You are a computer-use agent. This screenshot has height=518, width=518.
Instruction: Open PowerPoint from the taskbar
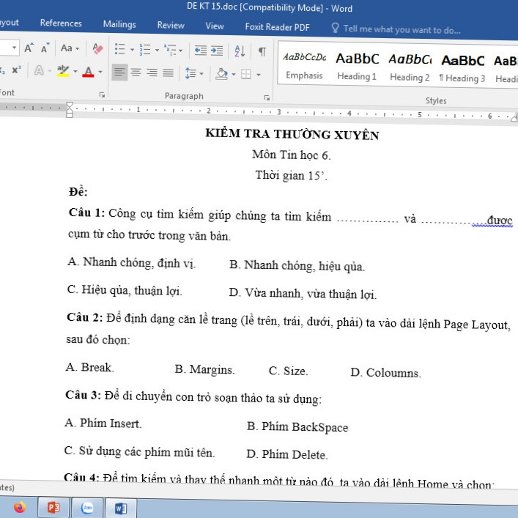[53, 508]
